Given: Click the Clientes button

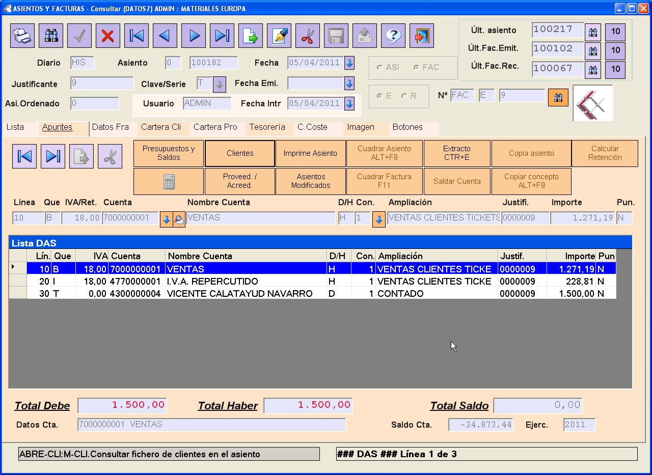Looking at the screenshot, I should click(x=240, y=153).
